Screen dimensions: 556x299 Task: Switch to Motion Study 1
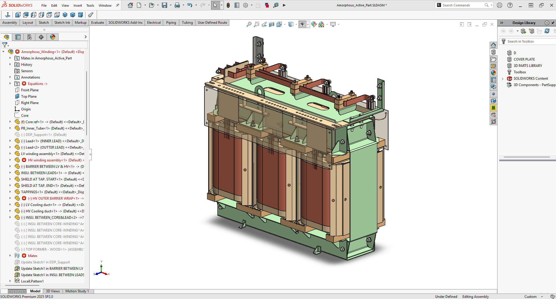77,291
